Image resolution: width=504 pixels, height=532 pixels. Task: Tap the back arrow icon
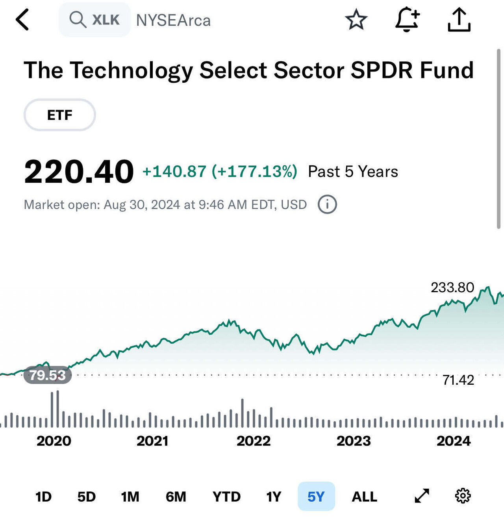(22, 20)
